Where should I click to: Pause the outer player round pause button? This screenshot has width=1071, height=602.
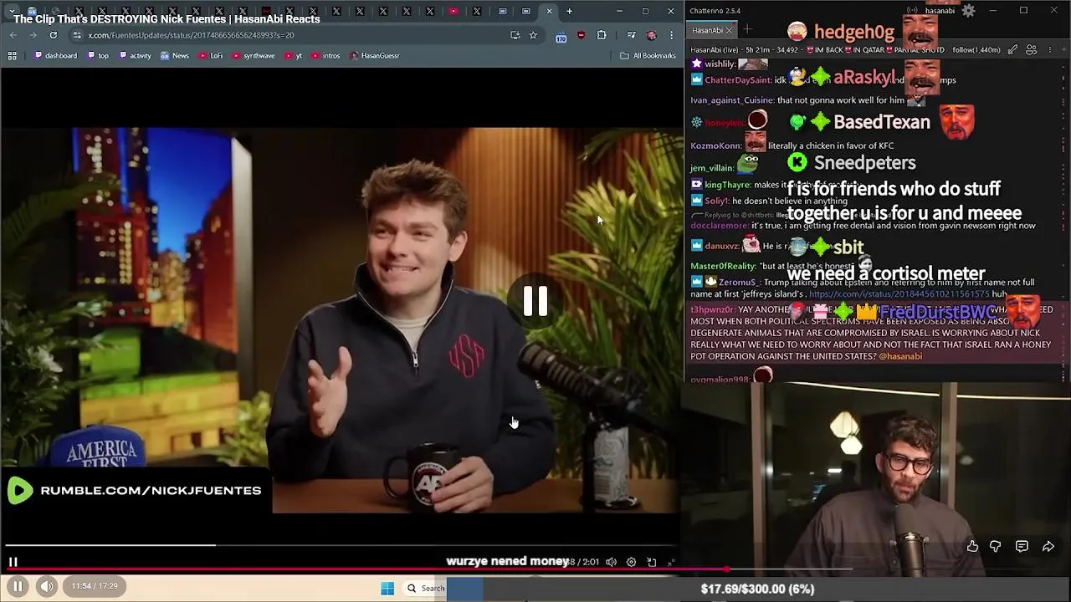click(18, 586)
